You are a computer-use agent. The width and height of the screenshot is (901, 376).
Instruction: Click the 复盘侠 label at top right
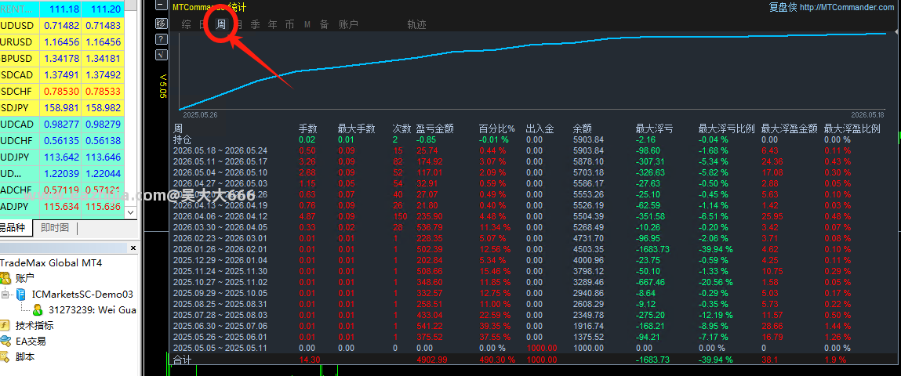783,7
